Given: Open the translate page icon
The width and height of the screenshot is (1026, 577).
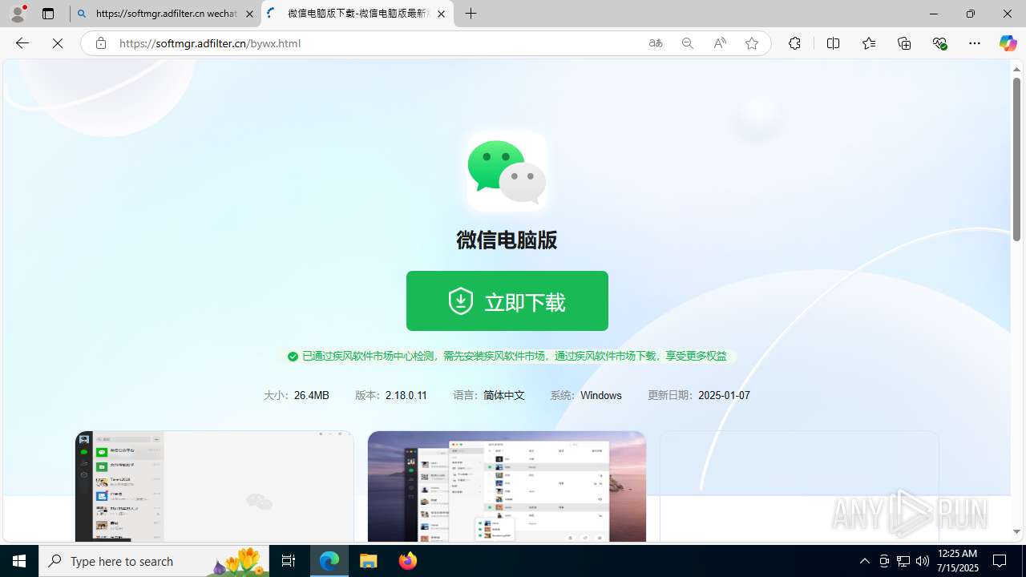Looking at the screenshot, I should [656, 43].
